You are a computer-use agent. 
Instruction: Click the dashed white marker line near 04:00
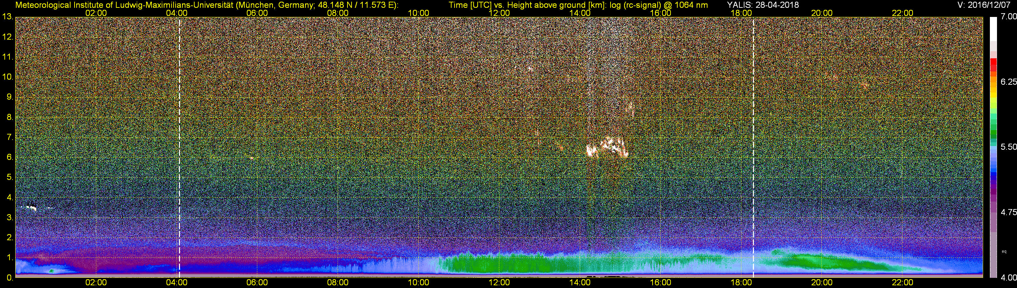coord(179,147)
